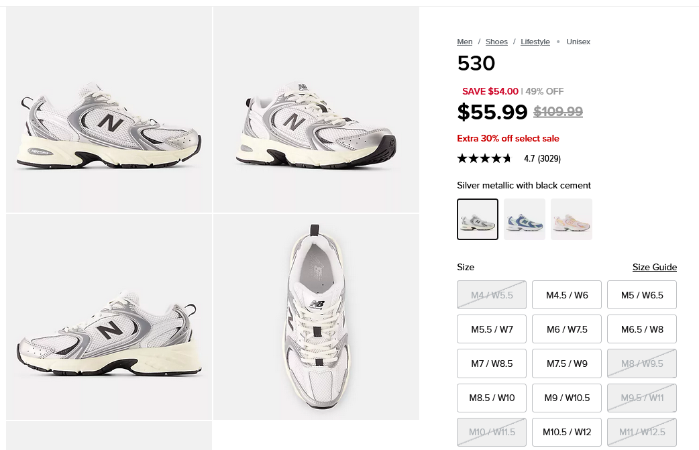Open the top-down shoe image
Screen dimensions: 699x450
pyautogui.click(x=316, y=317)
